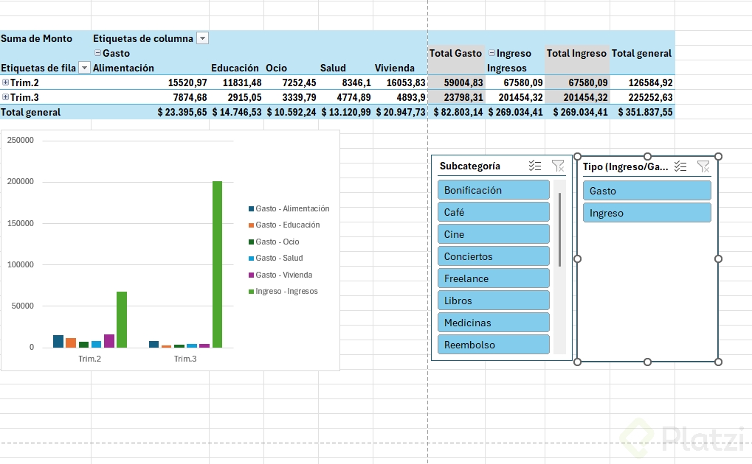Click the Subcategoría slicer scrollbar

coord(559,230)
